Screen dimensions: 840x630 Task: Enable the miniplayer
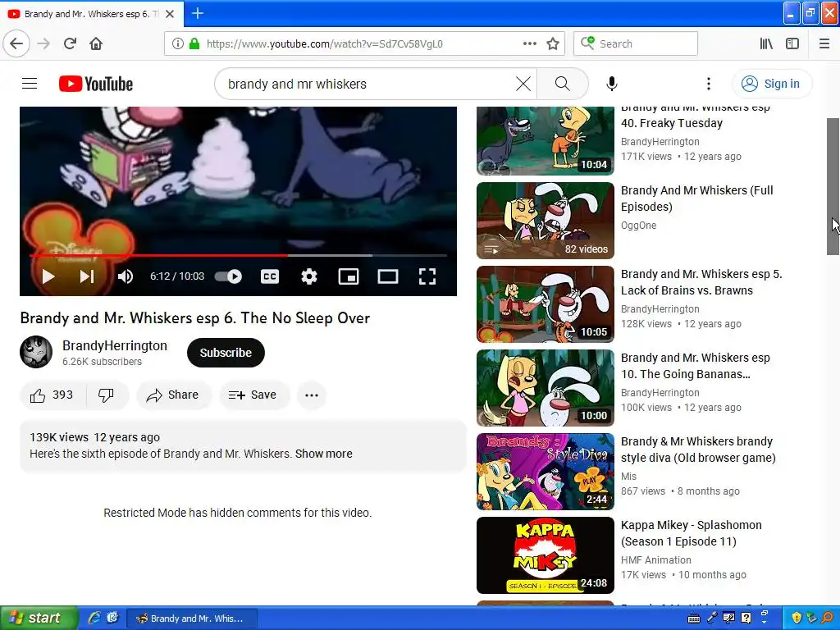[348, 276]
